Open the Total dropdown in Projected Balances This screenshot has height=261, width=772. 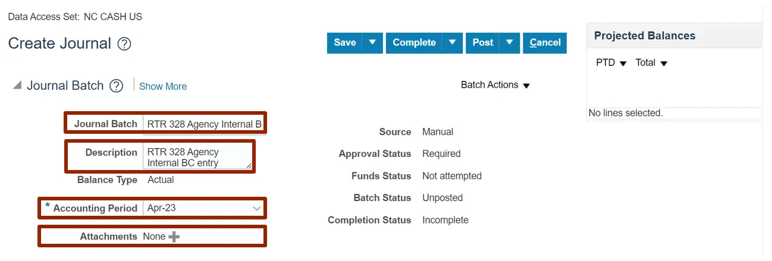click(x=651, y=63)
